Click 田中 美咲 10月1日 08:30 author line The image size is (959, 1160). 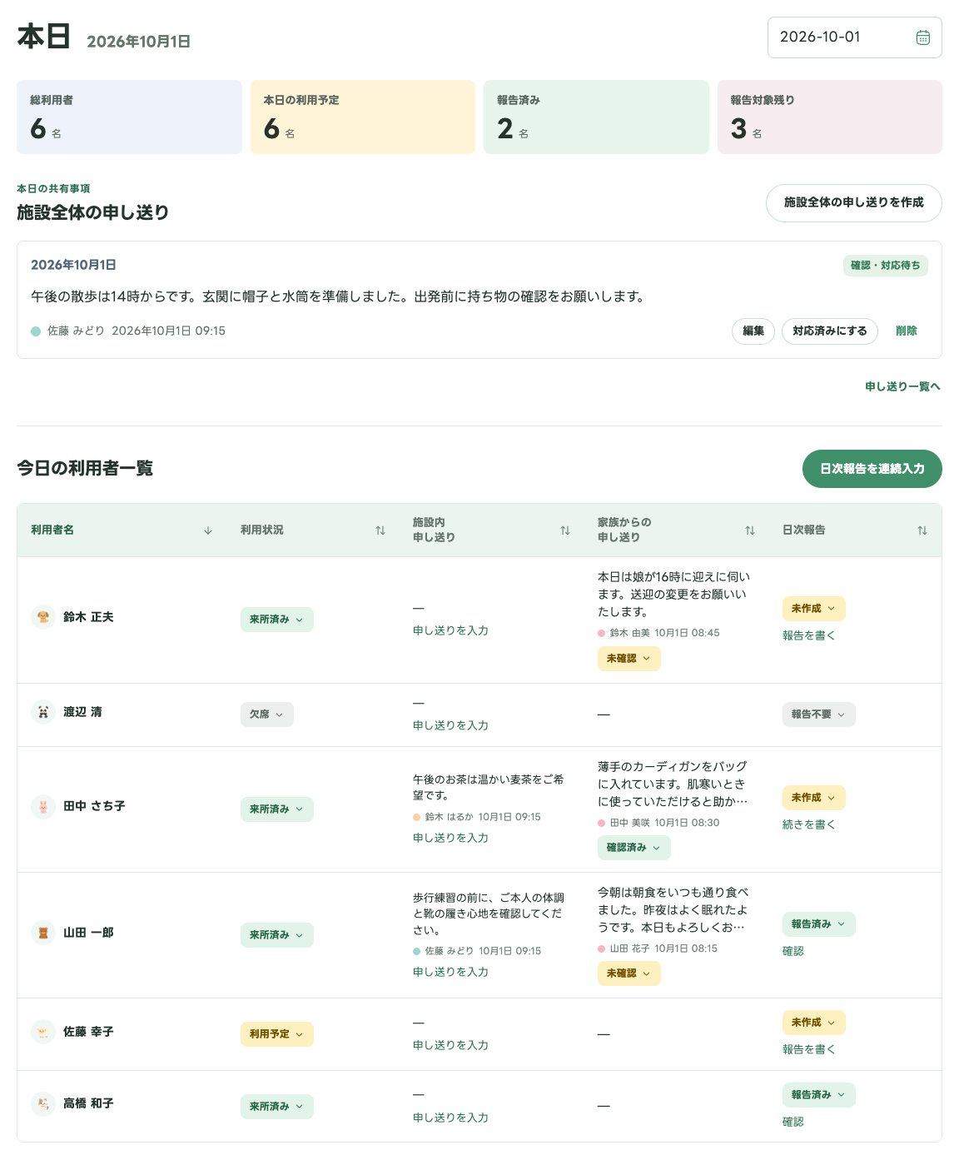coord(658,823)
